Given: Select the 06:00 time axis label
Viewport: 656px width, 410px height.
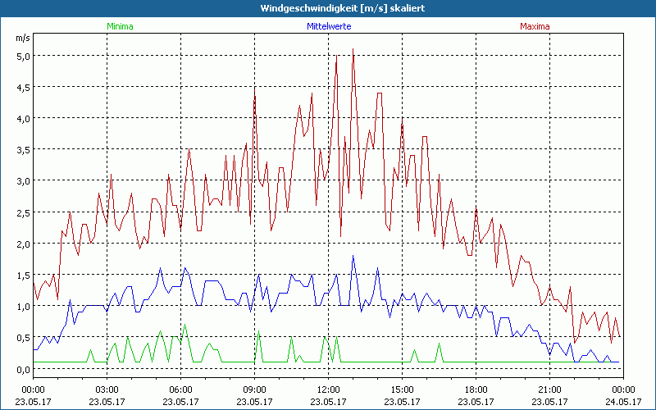Looking at the screenshot, I should click(x=180, y=389).
